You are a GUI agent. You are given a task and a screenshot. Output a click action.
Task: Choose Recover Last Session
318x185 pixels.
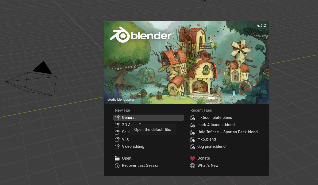point(148,165)
